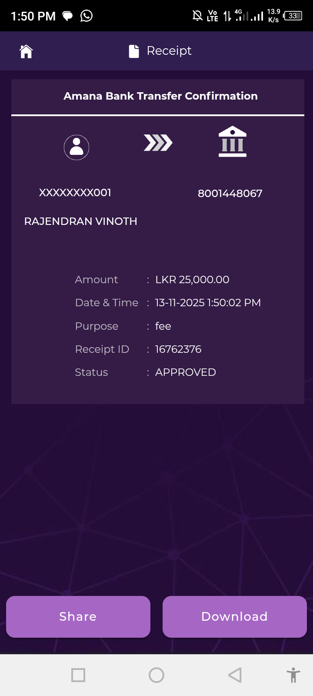Tap the Amana Bank Transfer Confirmation heading
This screenshot has height=696, width=313.
160,96
